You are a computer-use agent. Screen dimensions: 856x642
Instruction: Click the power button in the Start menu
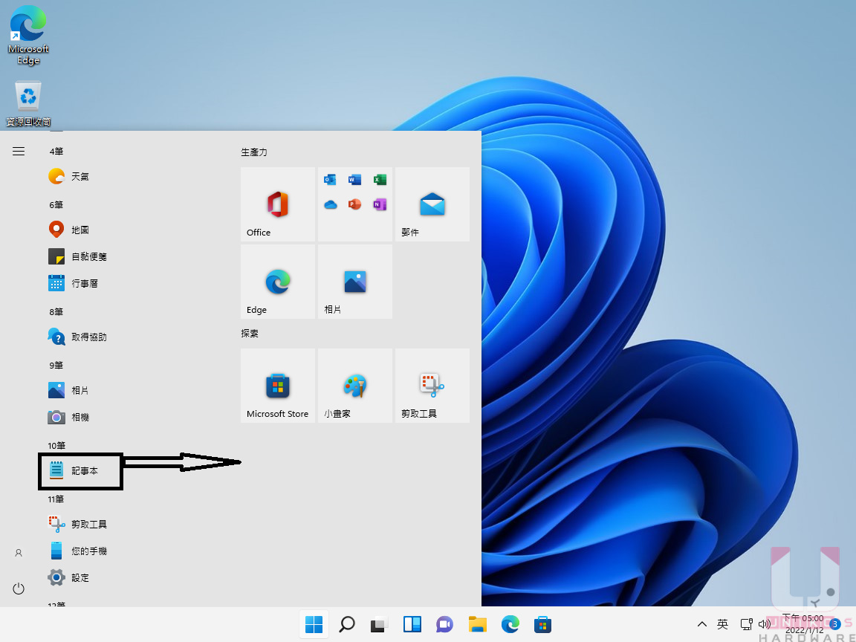click(19, 588)
